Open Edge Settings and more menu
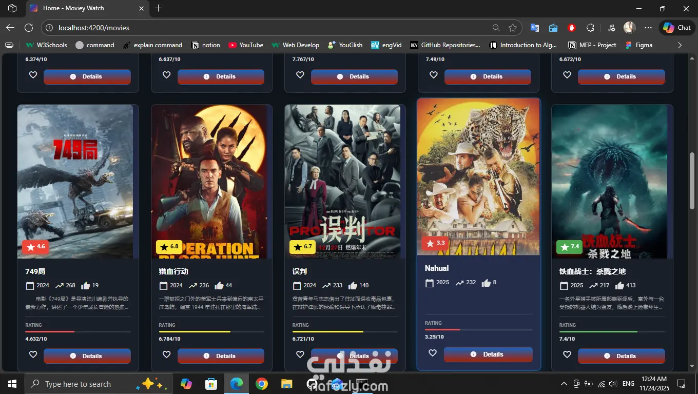The height and width of the screenshot is (394, 698). (648, 28)
